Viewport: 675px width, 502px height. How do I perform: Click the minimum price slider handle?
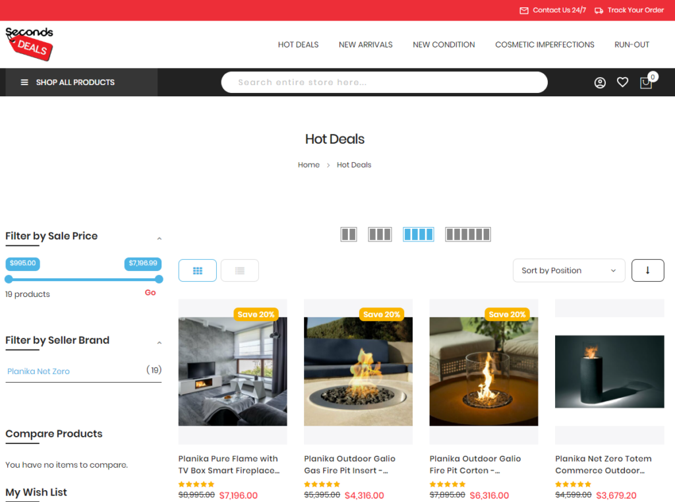point(9,279)
